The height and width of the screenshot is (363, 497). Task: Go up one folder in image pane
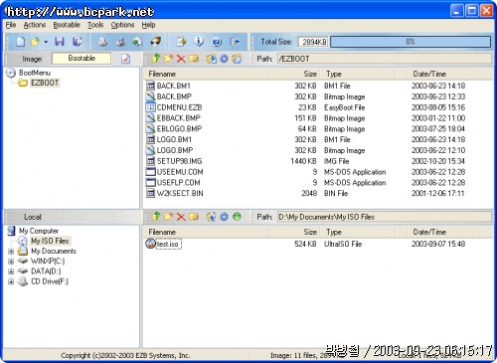click(x=156, y=59)
